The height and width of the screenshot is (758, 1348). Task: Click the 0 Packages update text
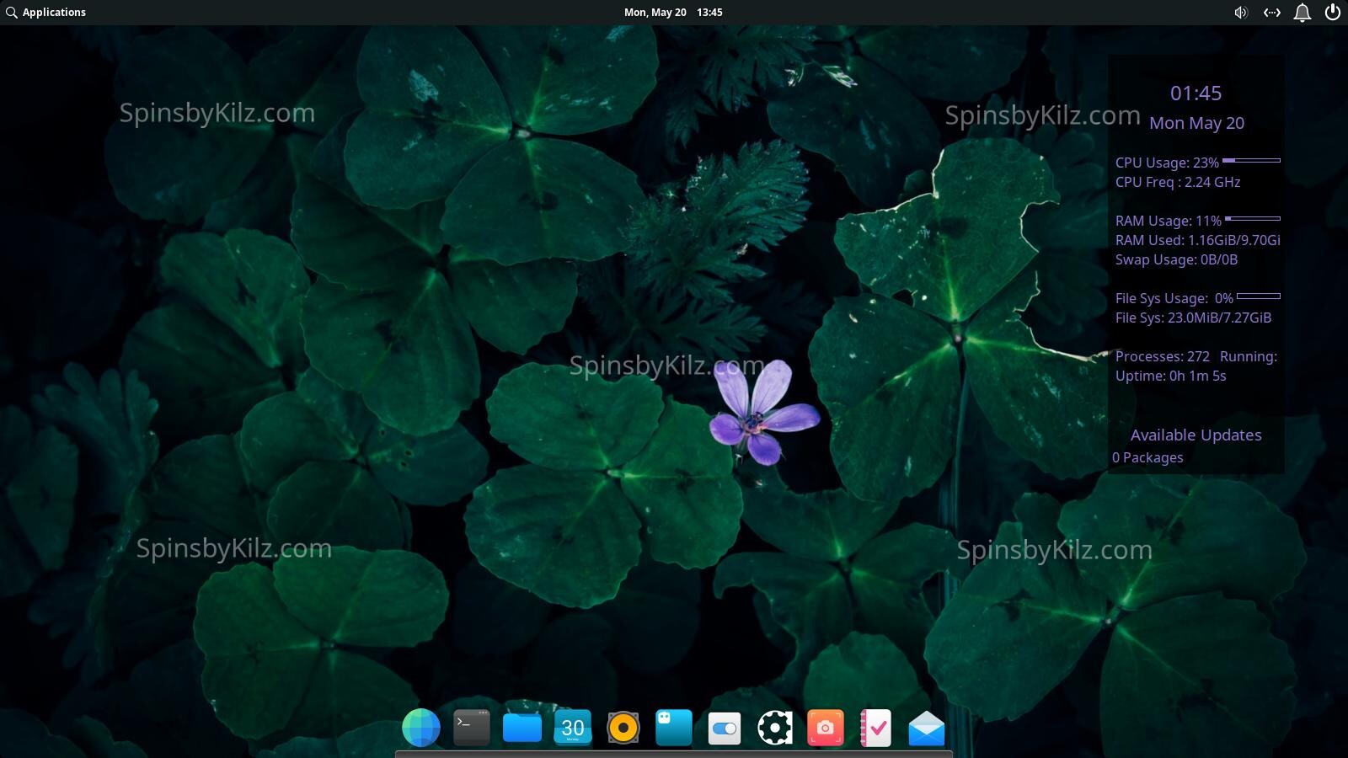(x=1147, y=457)
